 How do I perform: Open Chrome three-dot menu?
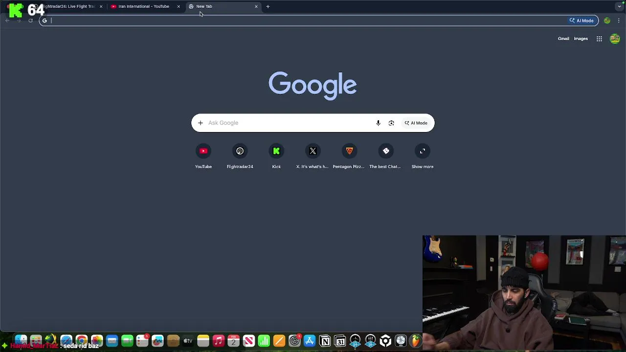point(619,21)
